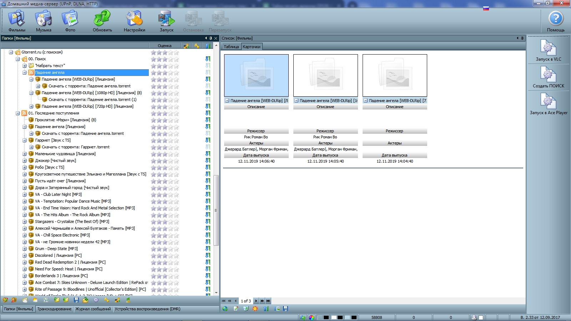Open the Транскодирование tab
This screenshot has height=321, width=571.
point(54,309)
